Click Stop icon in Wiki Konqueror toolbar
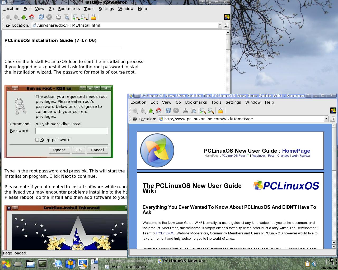Image resolution: width=338 pixels, height=270 pixels. click(176, 111)
